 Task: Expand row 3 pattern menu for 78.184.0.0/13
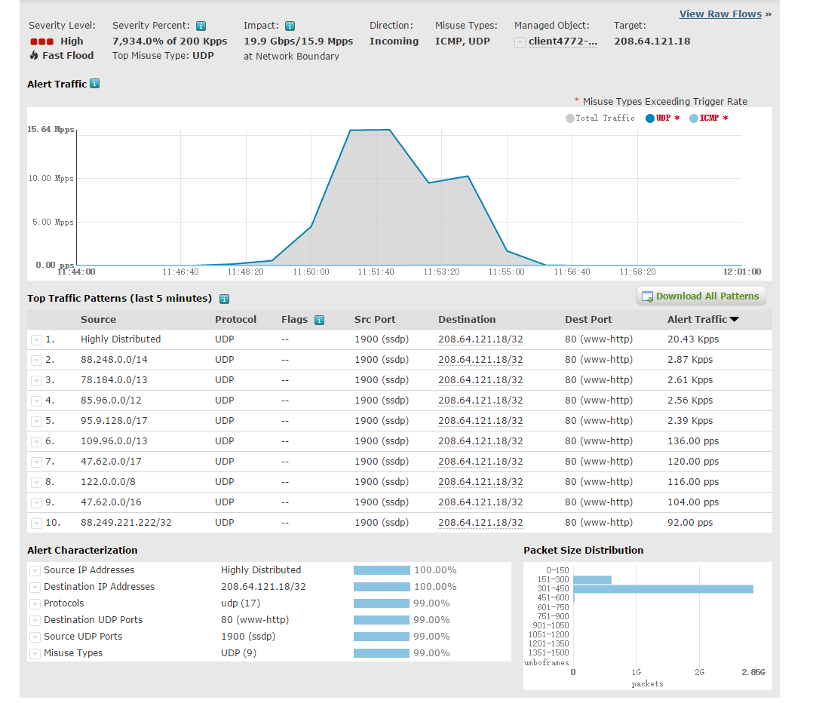coord(36,380)
